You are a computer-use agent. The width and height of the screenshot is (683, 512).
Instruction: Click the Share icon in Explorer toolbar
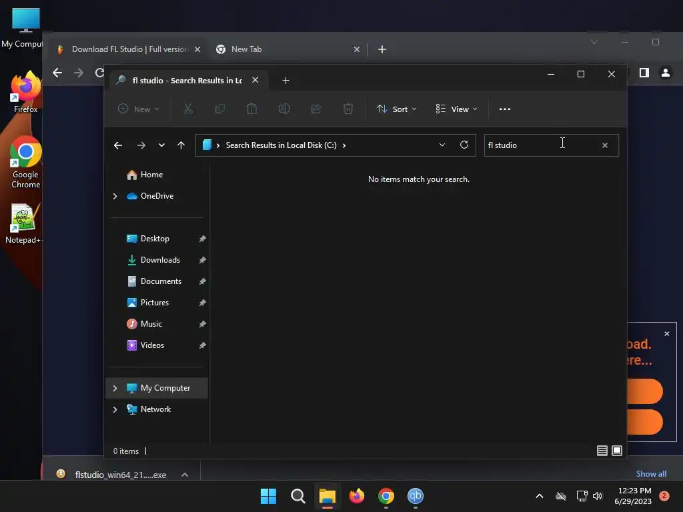[x=316, y=109]
